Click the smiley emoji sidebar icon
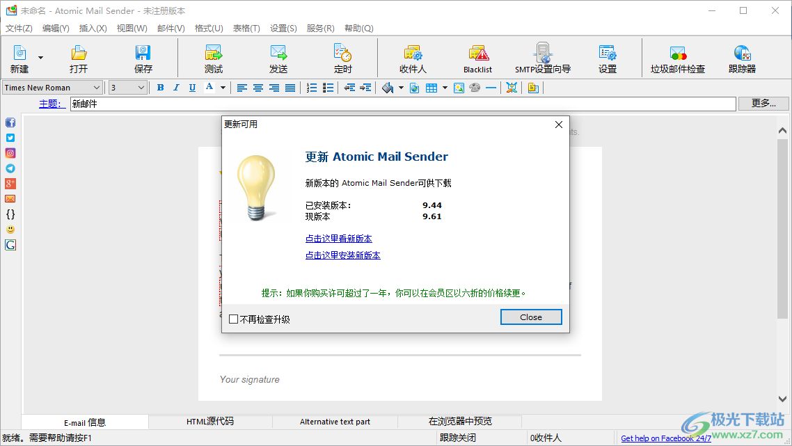This screenshot has width=792, height=446. [10, 230]
